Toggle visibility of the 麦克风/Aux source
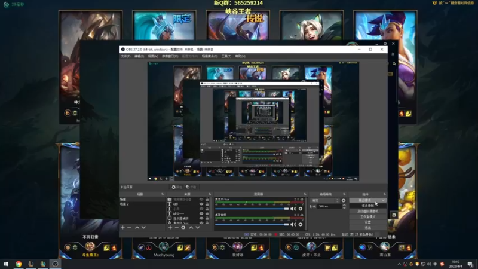478x269 pixels. pyautogui.click(x=201, y=223)
